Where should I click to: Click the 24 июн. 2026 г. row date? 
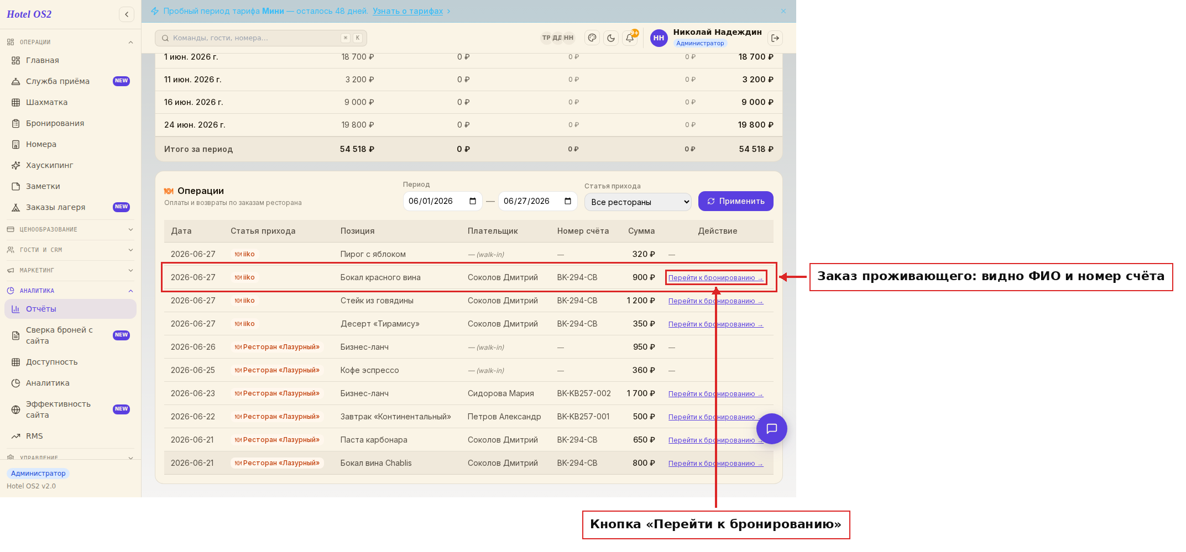pyautogui.click(x=195, y=125)
